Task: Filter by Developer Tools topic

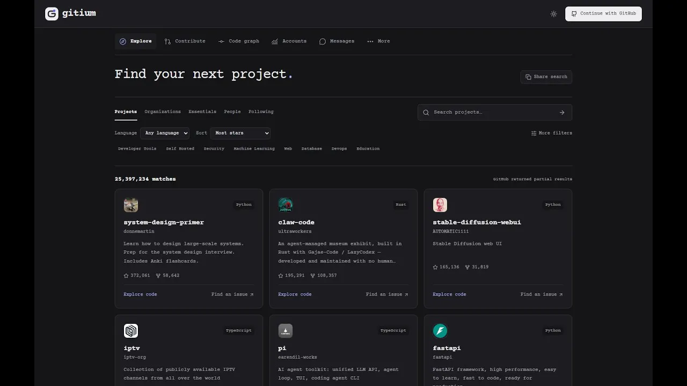Action: pyautogui.click(x=137, y=149)
